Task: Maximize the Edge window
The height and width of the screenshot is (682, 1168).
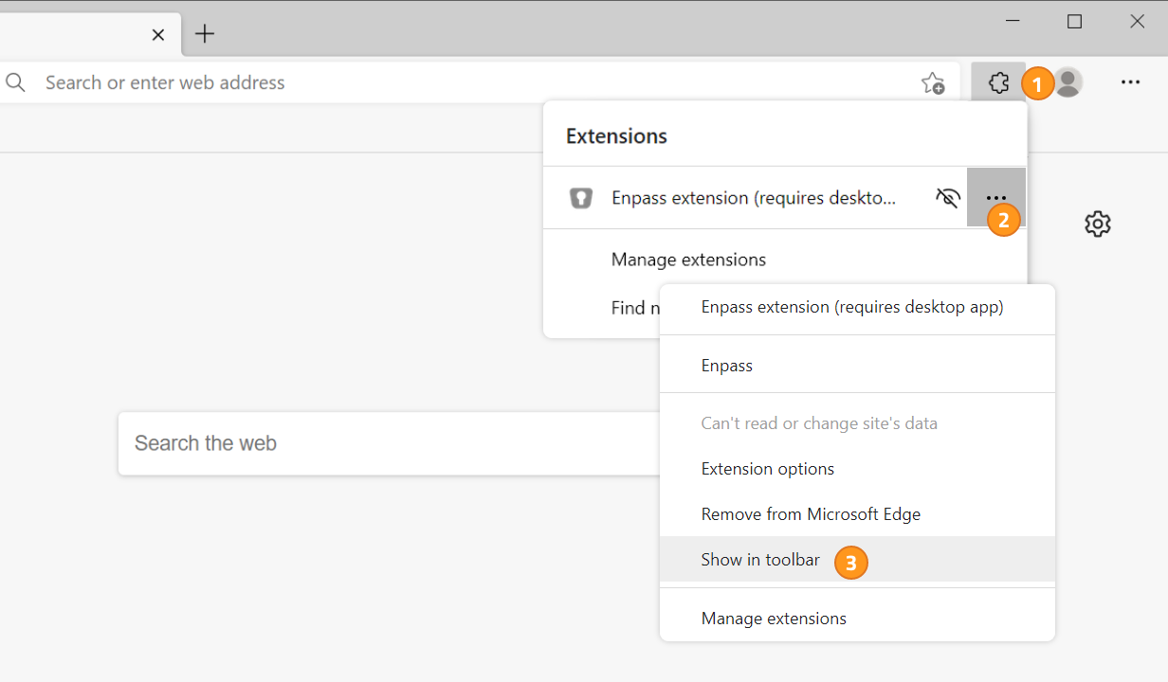Action: click(x=1074, y=21)
